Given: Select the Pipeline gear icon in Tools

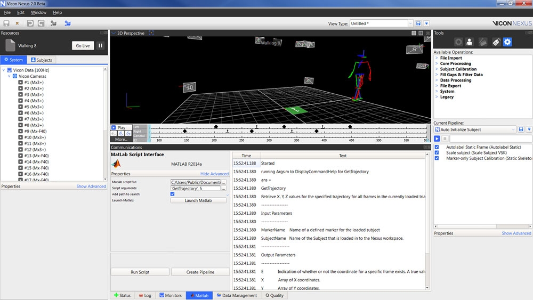Looking at the screenshot, I should 507,42.
